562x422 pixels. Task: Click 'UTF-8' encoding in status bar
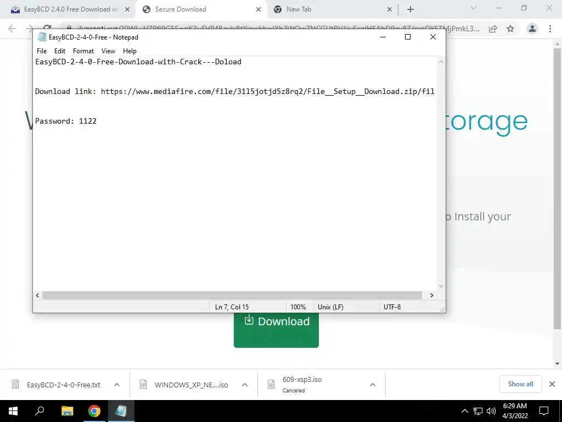pos(392,307)
